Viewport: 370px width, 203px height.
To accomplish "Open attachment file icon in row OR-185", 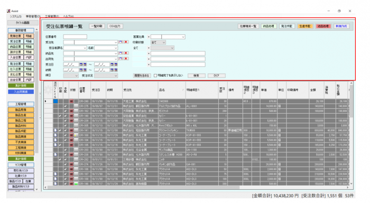I will pos(55,145).
